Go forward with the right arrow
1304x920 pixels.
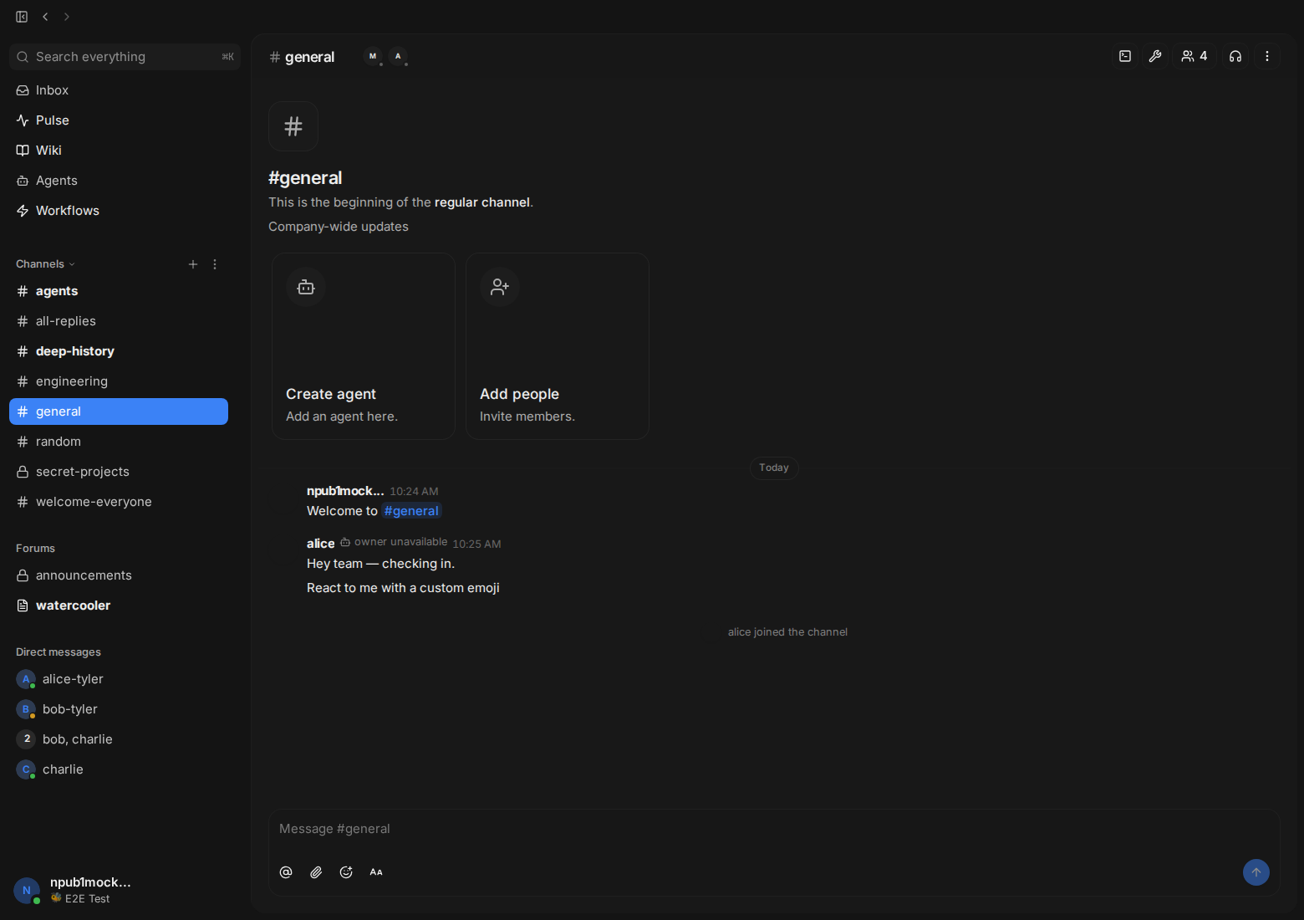pyautogui.click(x=67, y=17)
